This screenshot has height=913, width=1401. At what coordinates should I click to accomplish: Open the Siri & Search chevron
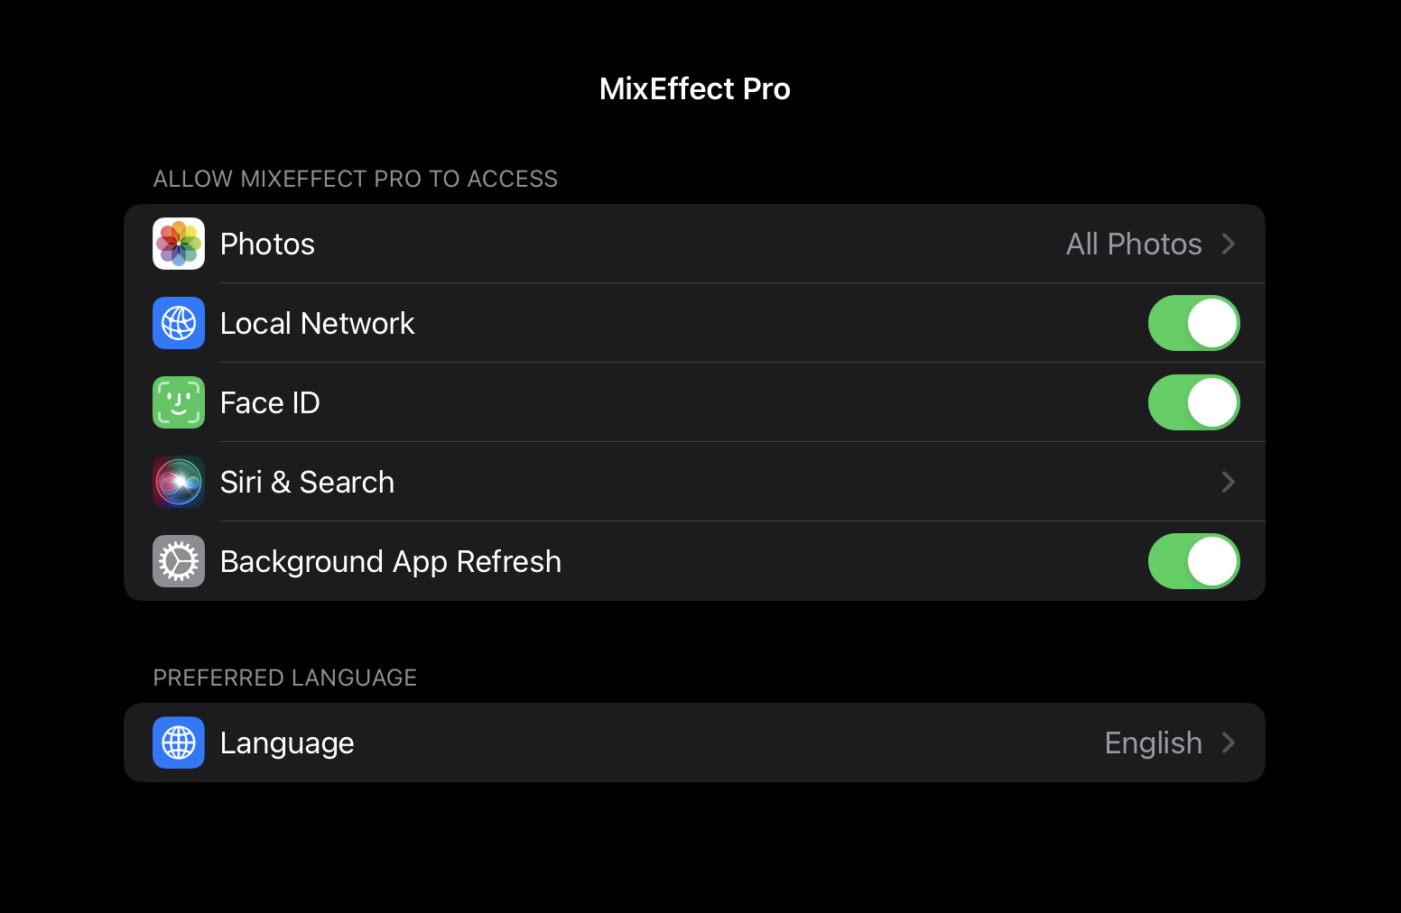1228,482
